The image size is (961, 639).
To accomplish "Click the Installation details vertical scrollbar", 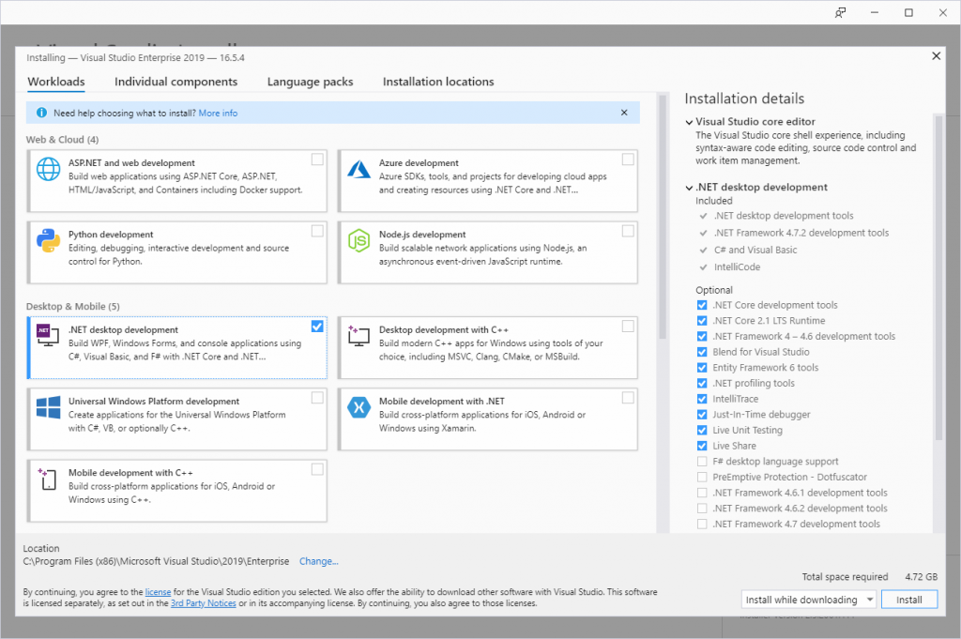I will click(x=938, y=278).
